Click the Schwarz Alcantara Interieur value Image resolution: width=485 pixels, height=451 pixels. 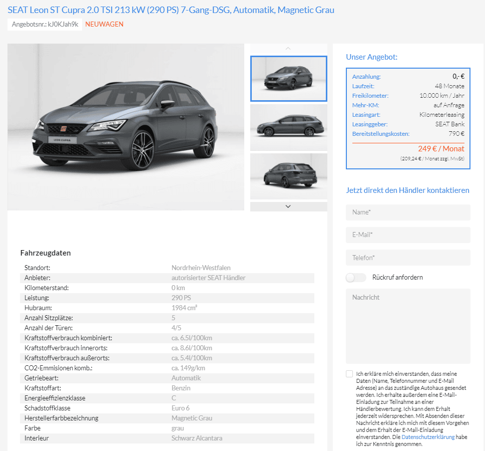click(197, 438)
